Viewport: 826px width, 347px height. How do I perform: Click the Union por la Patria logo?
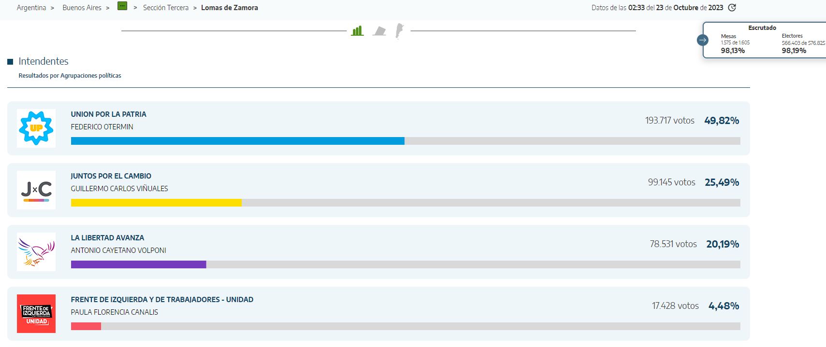click(x=36, y=128)
